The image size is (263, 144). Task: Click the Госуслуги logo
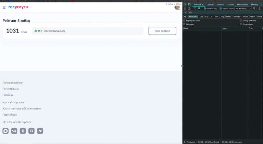tap(18, 7)
